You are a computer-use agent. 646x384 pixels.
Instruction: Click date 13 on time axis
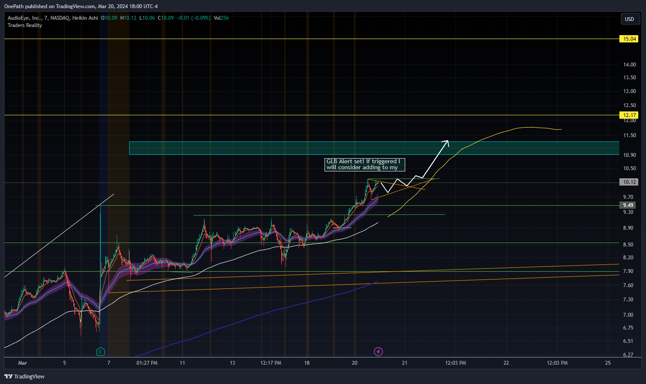232,363
